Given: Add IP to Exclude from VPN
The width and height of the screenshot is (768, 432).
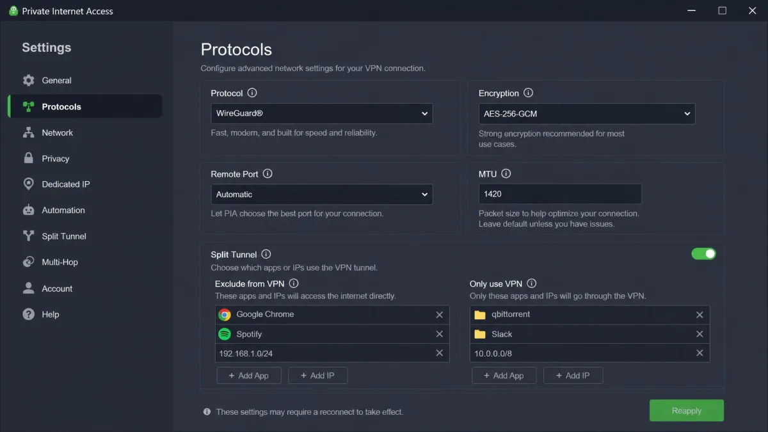Looking at the screenshot, I should [318, 376].
